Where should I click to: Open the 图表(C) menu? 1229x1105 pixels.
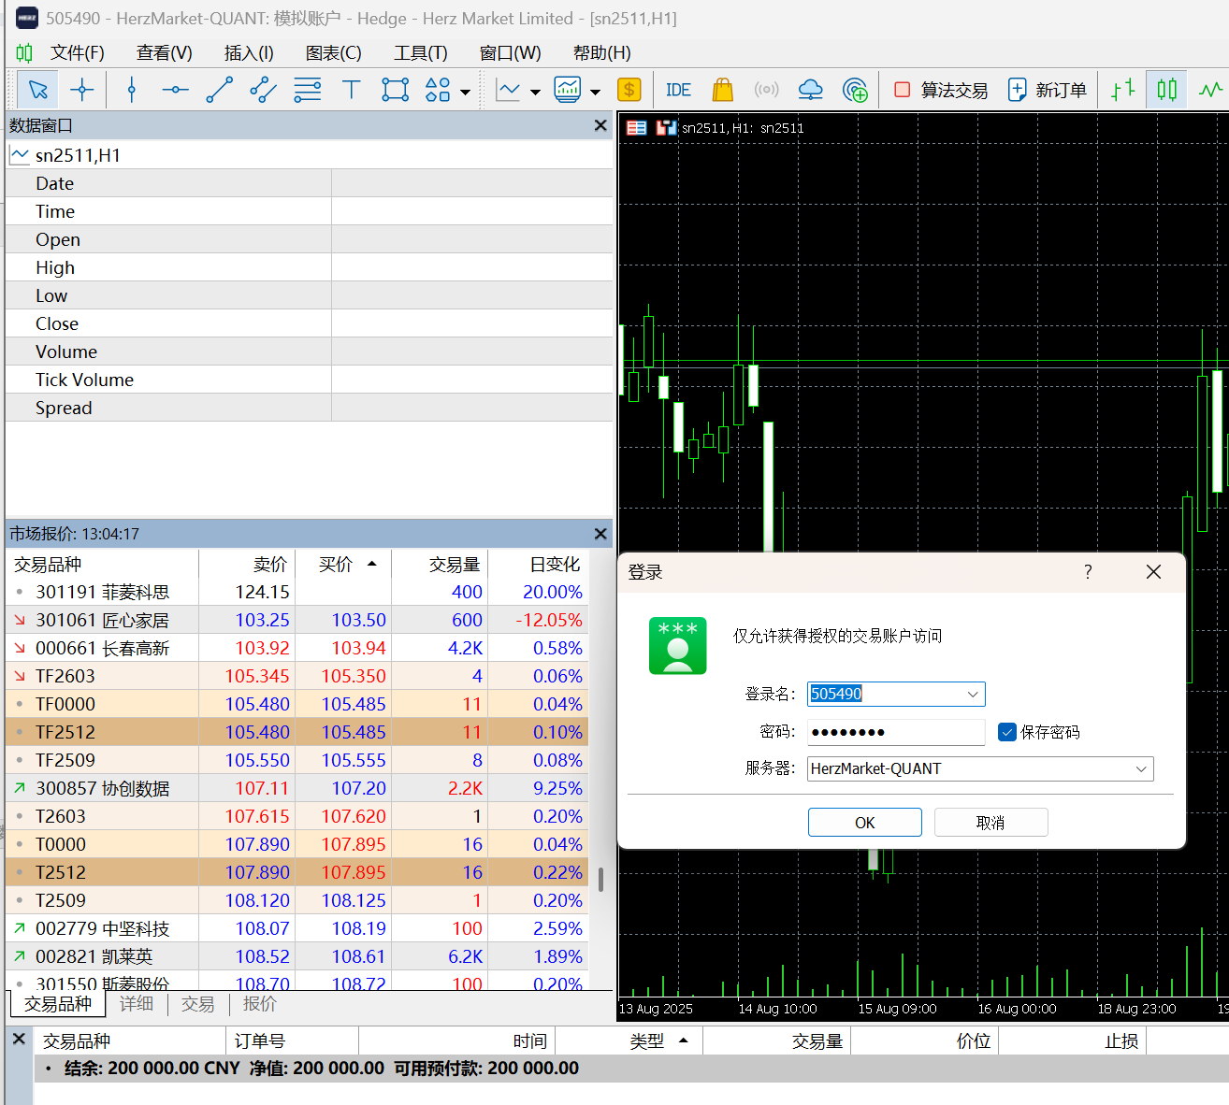(334, 52)
